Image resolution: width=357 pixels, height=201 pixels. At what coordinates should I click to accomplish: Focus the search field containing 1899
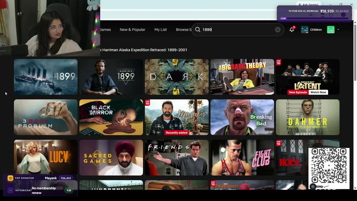tap(238, 30)
